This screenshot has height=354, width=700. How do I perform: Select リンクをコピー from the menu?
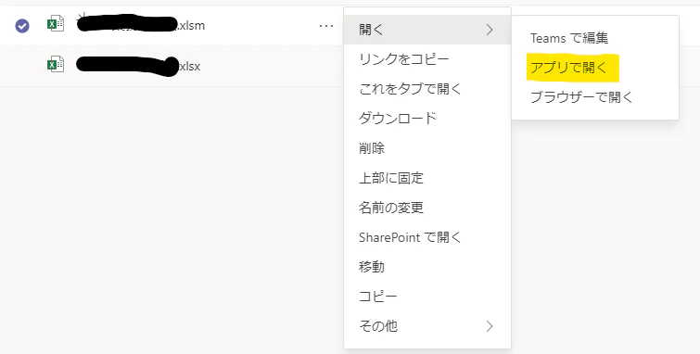(427, 59)
